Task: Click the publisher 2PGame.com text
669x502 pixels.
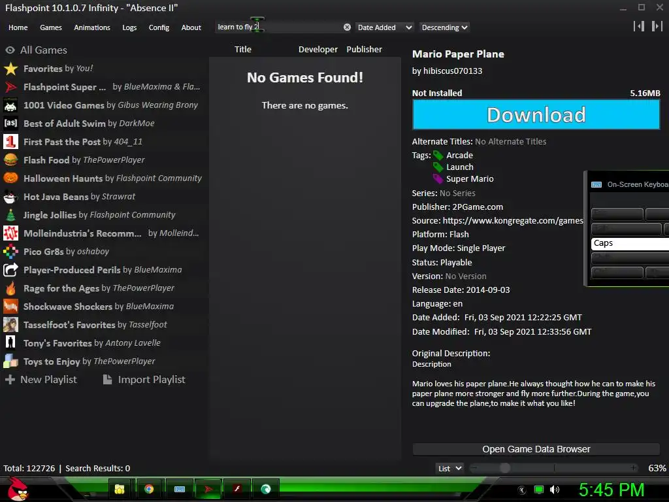Action: 478,207
